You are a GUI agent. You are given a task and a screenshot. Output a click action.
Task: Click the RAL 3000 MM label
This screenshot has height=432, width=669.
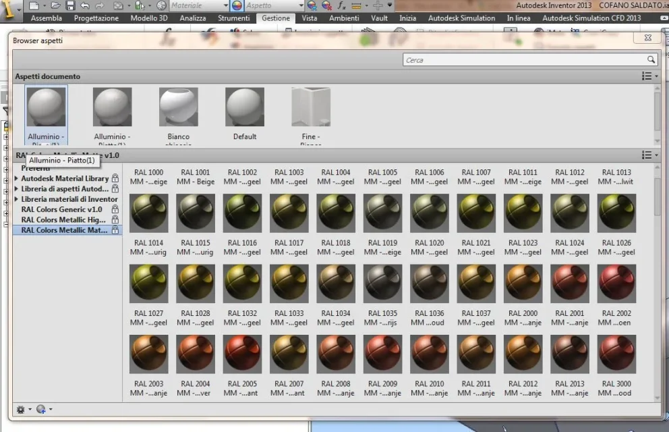(x=616, y=388)
